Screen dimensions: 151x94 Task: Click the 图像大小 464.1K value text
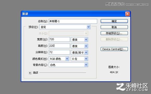coord(114,72)
